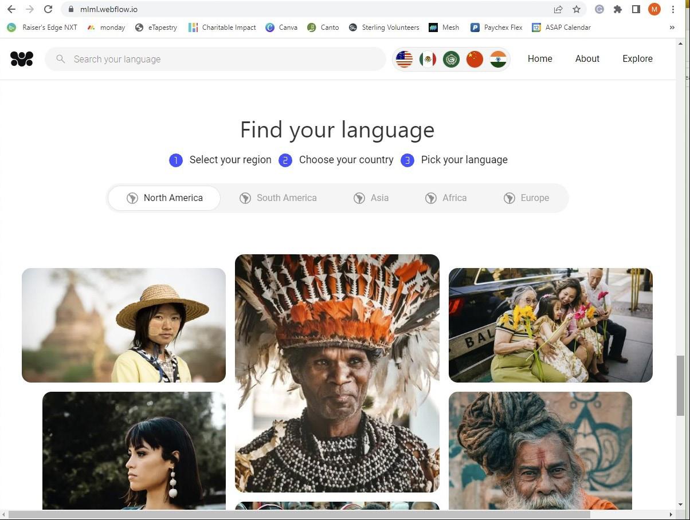
Task: Click the scroll-up arrow on vertical scrollbar
Action: 680,43
